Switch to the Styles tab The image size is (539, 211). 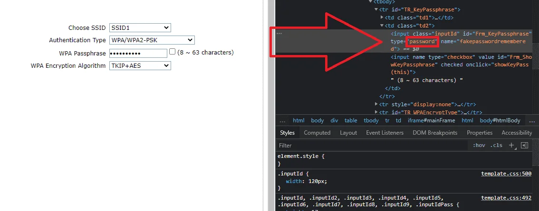click(288, 133)
